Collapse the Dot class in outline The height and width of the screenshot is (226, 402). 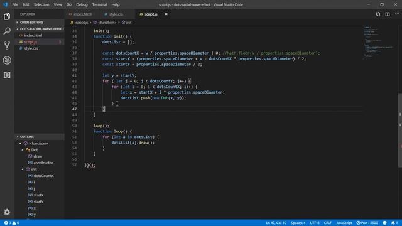(23, 149)
